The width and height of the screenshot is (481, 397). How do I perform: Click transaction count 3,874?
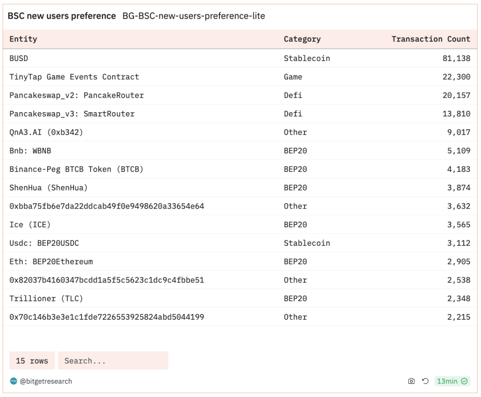click(x=459, y=188)
